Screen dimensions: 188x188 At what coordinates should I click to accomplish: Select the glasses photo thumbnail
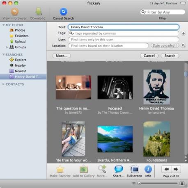(x=73, y=87)
